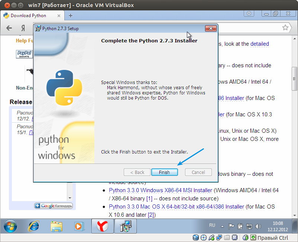The image size is (298, 242).
Task: Click the power plug tray icon
Action: (x=240, y=226)
